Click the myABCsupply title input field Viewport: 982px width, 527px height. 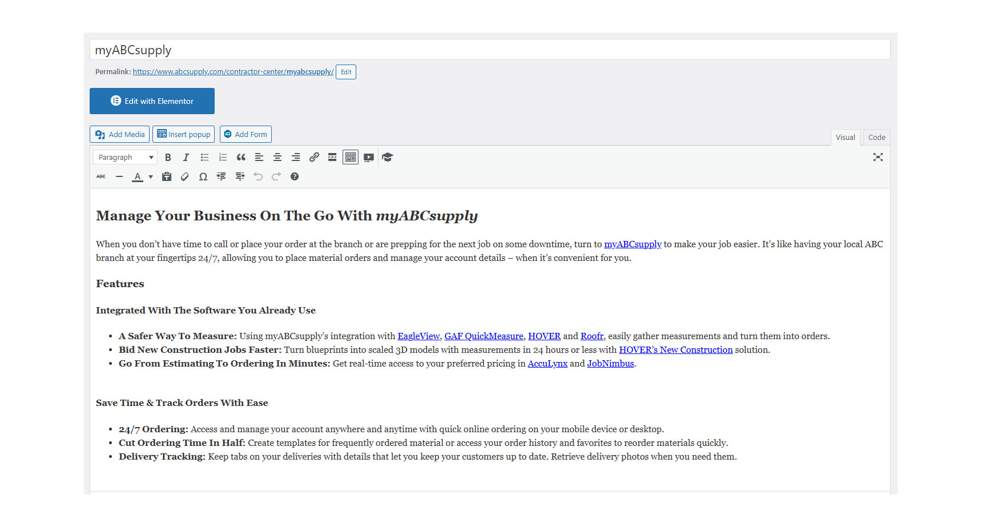point(489,50)
